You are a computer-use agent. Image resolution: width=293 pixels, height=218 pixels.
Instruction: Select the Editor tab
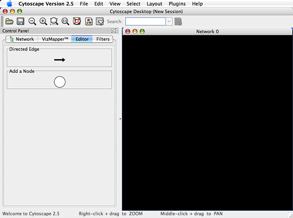coord(82,39)
